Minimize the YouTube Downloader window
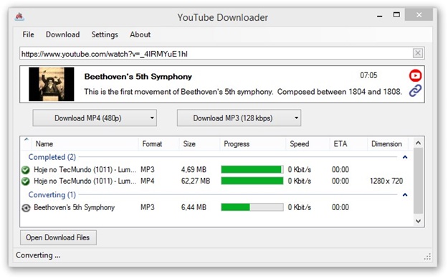The height and width of the screenshot is (279, 448). (380, 16)
